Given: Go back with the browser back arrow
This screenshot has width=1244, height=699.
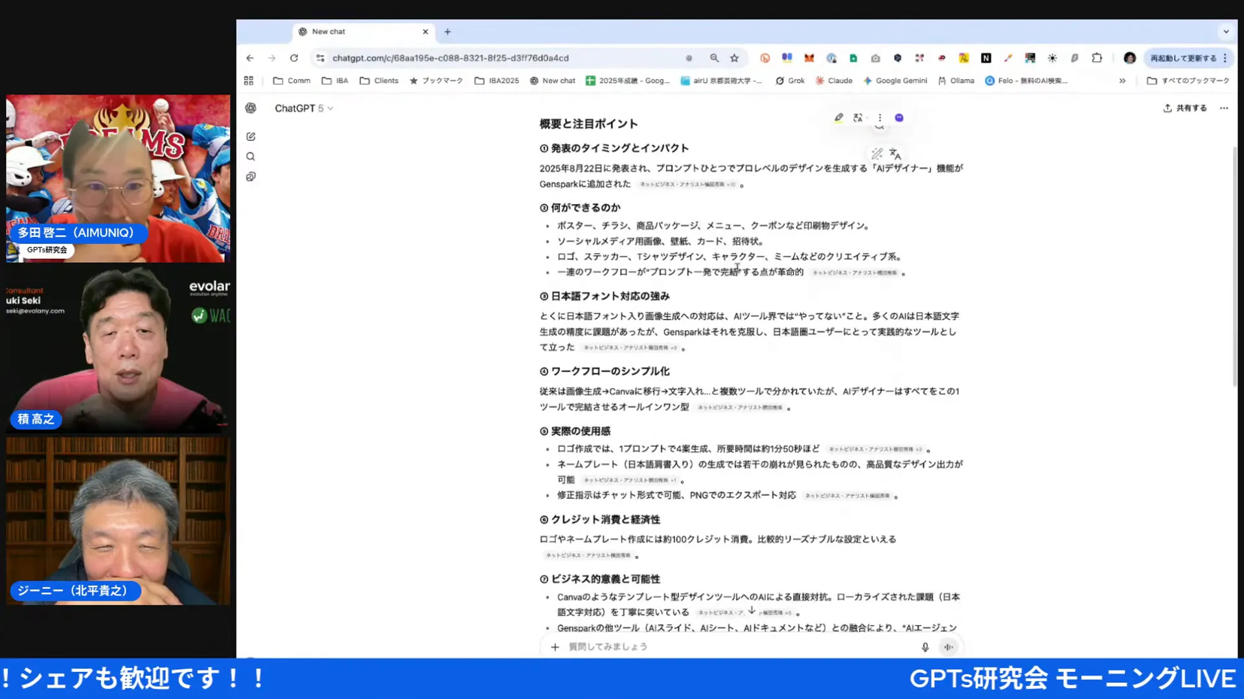Looking at the screenshot, I should (x=250, y=58).
